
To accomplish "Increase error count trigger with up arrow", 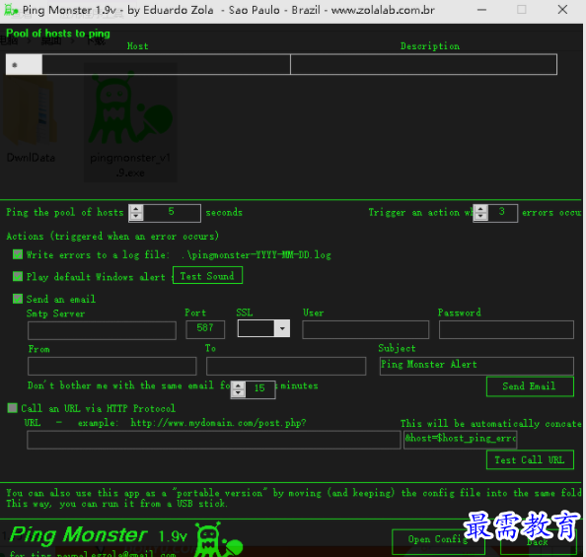I will coord(480,209).
